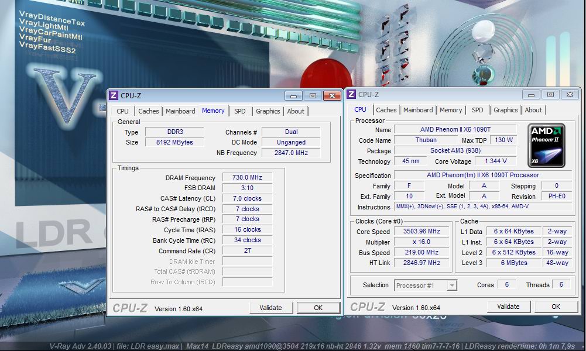
Task: Select Memory tab in left window
Action: (x=213, y=111)
